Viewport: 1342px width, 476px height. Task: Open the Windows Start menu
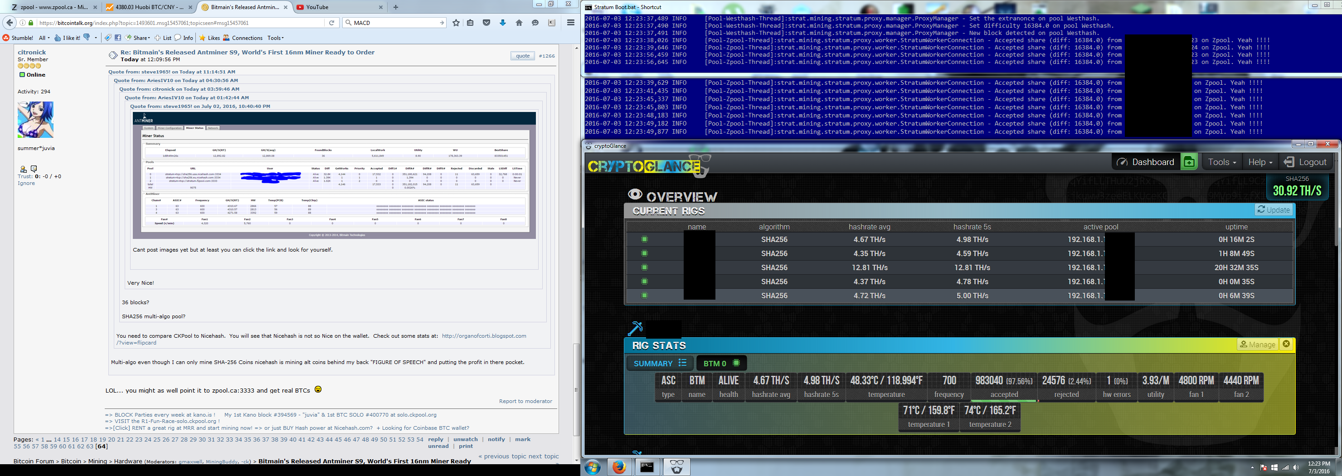592,467
